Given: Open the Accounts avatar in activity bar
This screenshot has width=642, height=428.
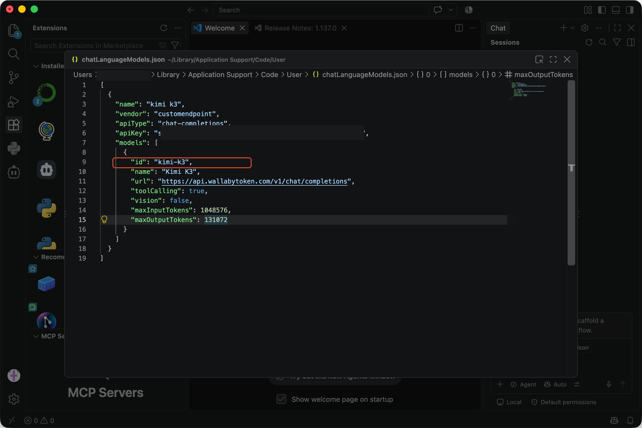Looking at the screenshot, I should click(x=14, y=376).
